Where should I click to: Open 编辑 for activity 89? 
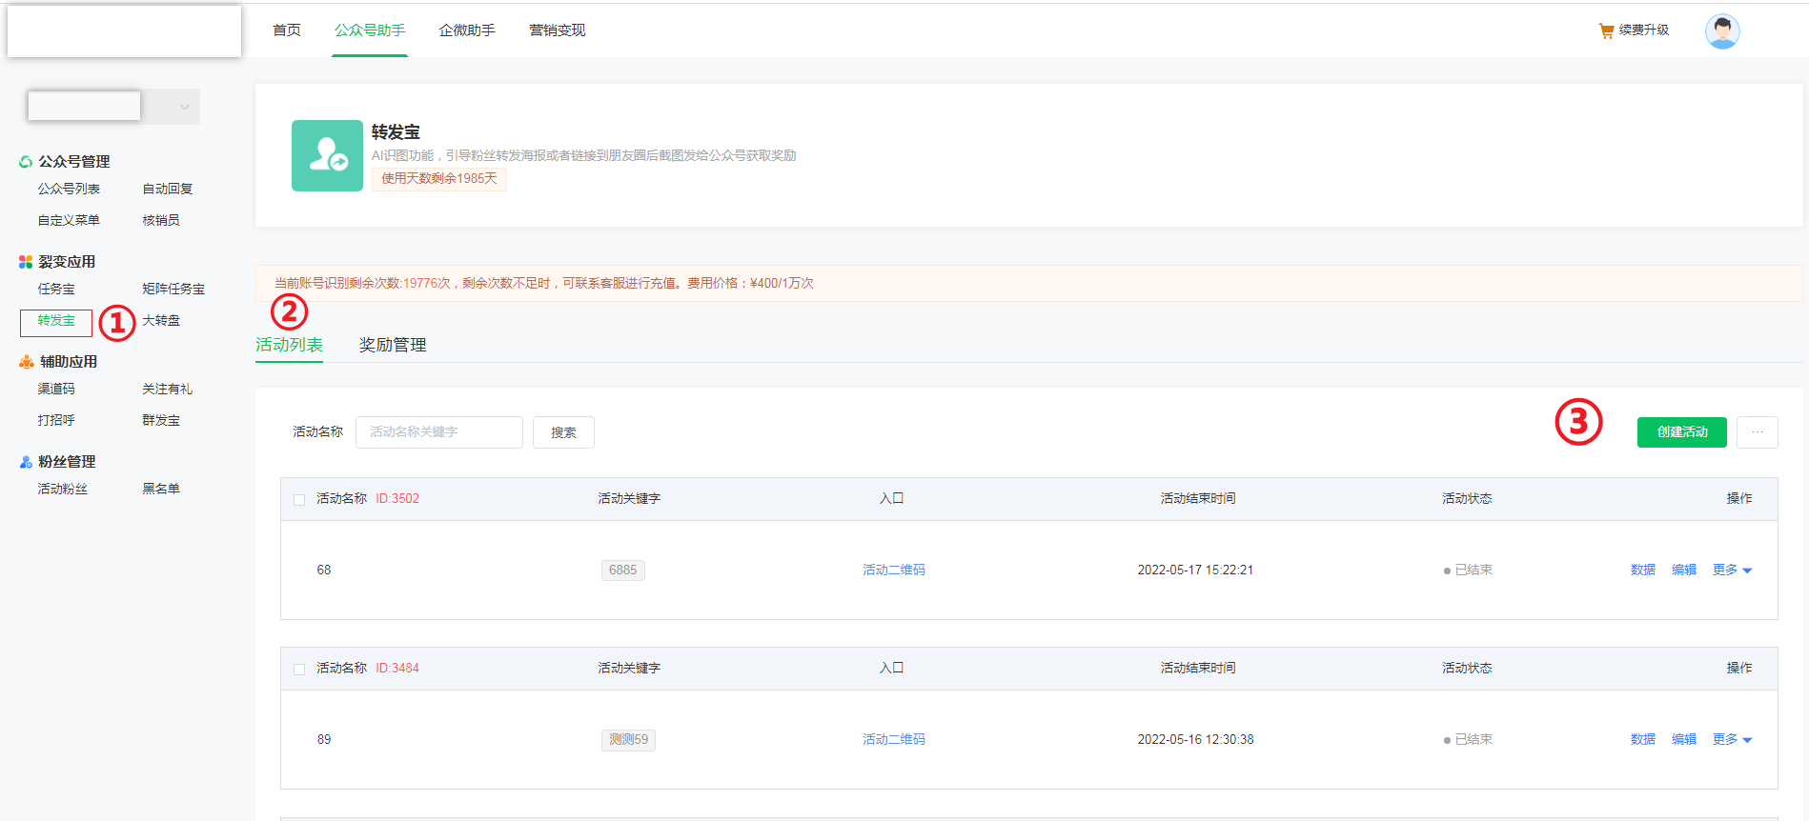coord(1684,739)
